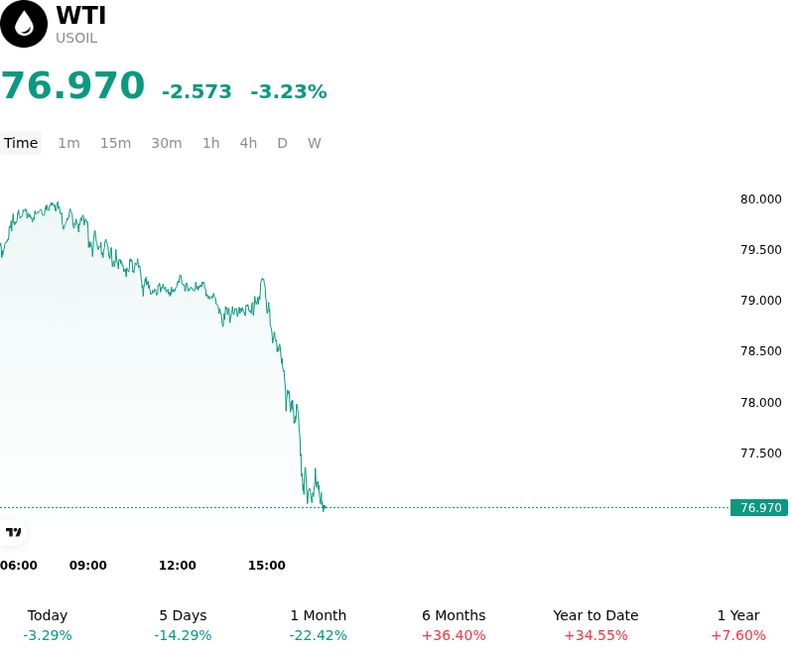Click the WTI oil drop logo icon
This screenshot has height=655, width=794.
pyautogui.click(x=23, y=24)
